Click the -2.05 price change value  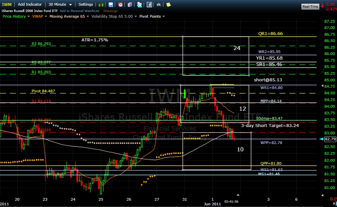331,4
